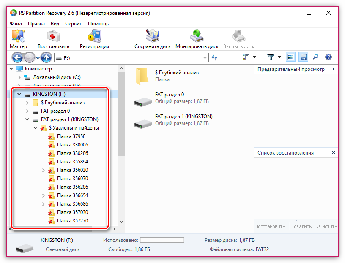Close the Список восстановления panel
This screenshot has height=263, width=345.
[334, 153]
